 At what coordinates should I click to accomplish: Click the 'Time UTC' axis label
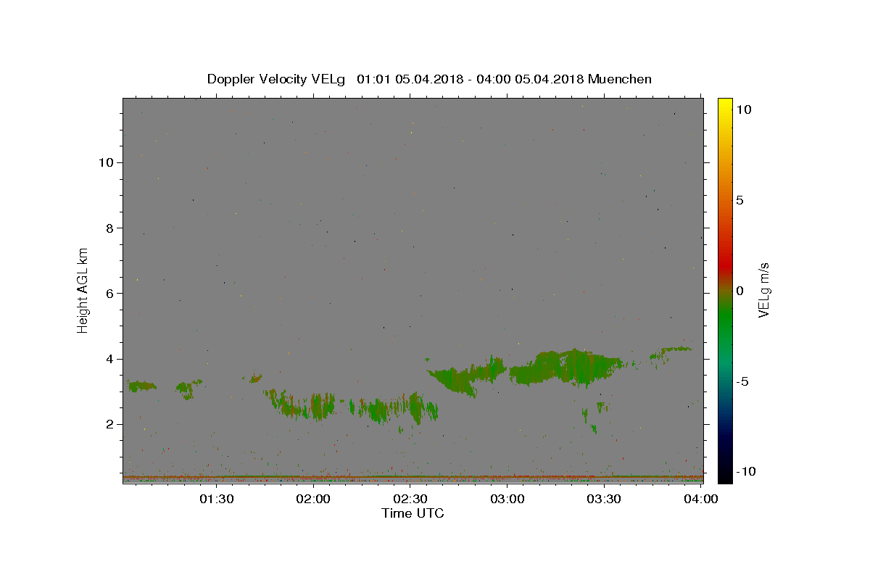coord(413,513)
